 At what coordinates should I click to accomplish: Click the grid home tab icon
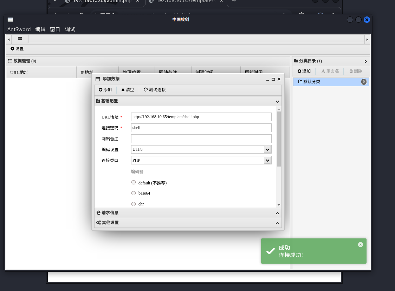[x=20, y=39]
